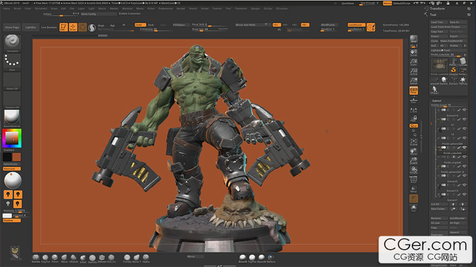Toggle Live Boolean
This screenshot has width=476, height=267.
(x=49, y=28)
